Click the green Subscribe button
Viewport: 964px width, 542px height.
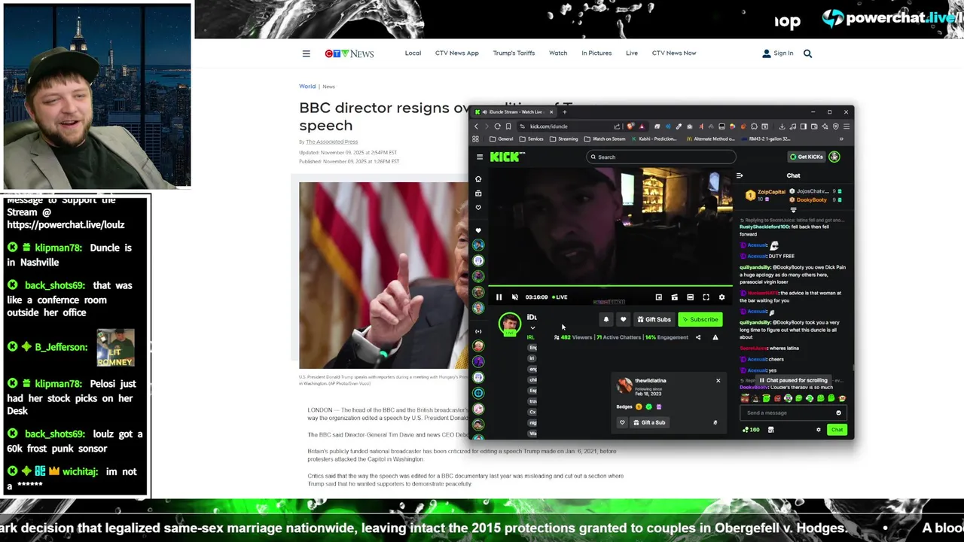pyautogui.click(x=700, y=319)
